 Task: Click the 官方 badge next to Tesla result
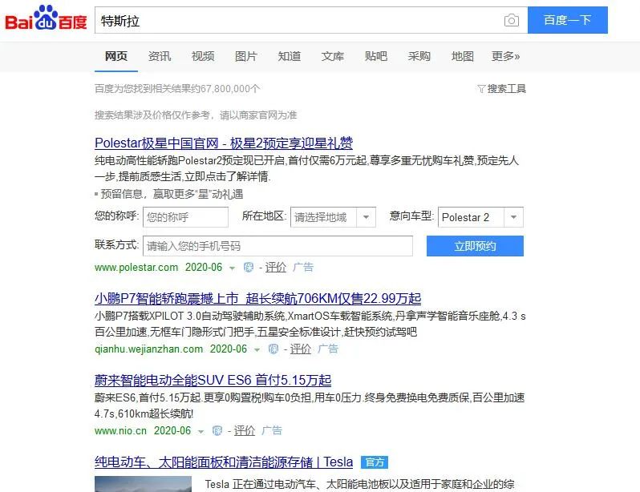click(x=375, y=462)
